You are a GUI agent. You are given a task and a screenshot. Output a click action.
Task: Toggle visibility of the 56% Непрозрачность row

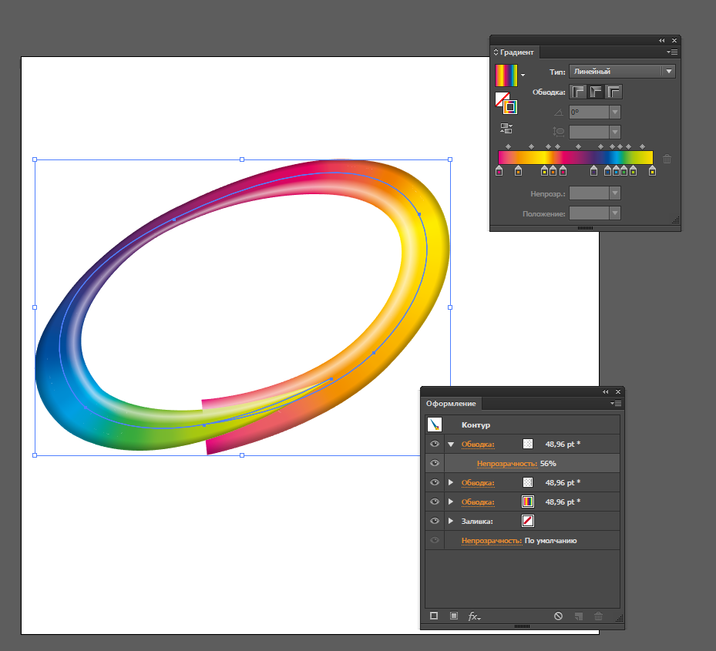435,463
